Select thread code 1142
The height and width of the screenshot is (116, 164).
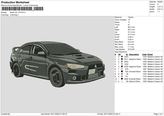click(145, 77)
